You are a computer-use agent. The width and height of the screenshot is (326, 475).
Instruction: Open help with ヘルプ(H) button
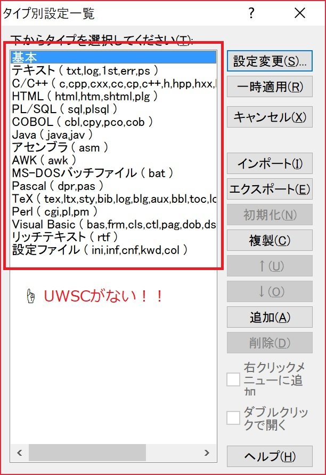pos(270,456)
